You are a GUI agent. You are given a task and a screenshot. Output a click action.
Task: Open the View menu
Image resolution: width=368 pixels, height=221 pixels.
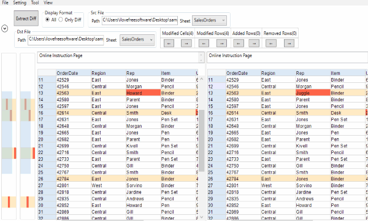[x=48, y=3]
